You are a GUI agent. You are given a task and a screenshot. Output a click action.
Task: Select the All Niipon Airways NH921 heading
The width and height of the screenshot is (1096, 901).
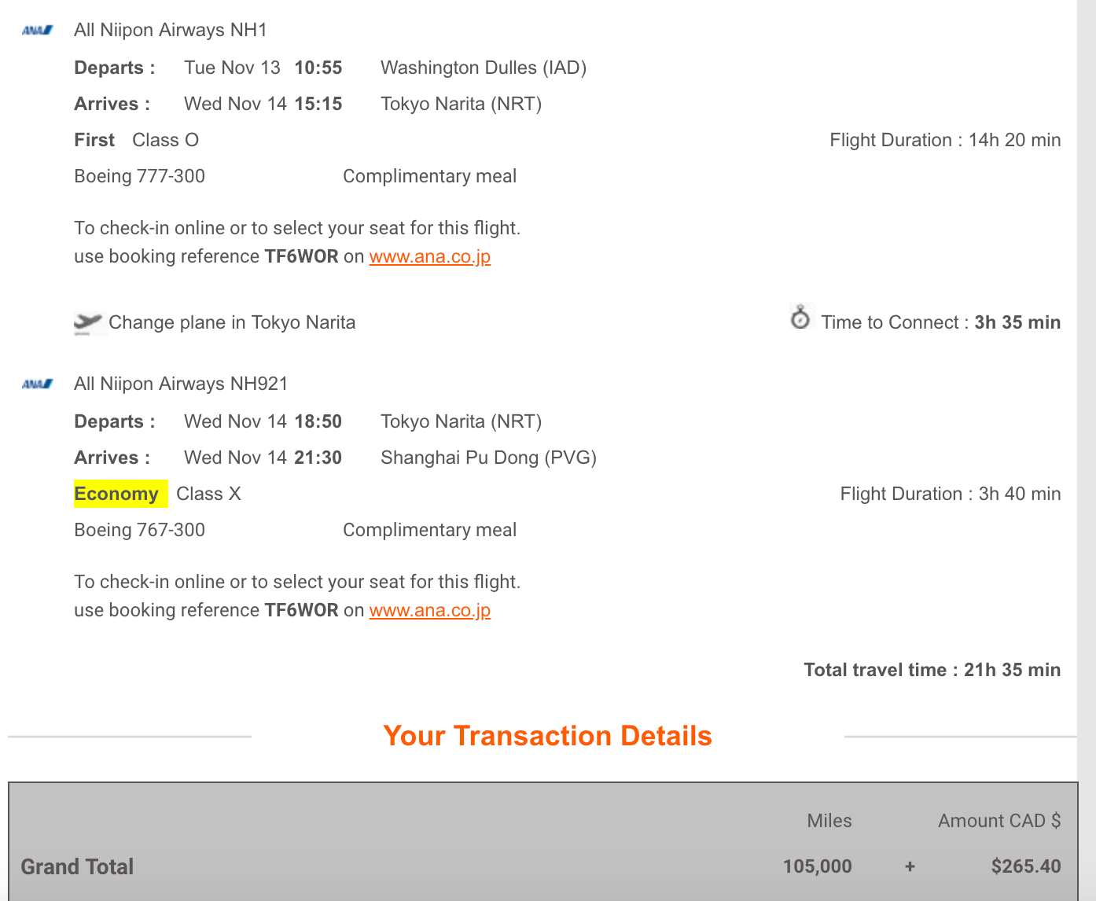coord(181,384)
